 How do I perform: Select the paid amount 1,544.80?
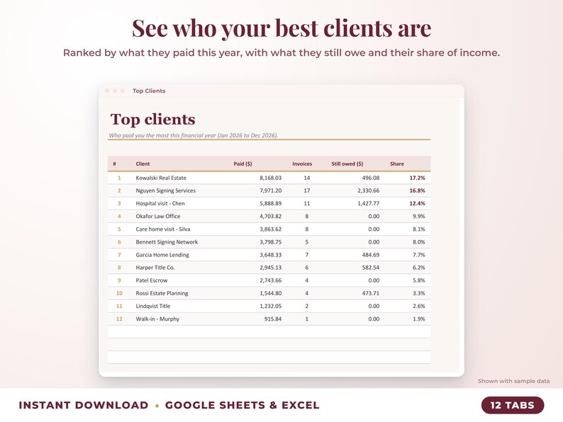(x=270, y=293)
